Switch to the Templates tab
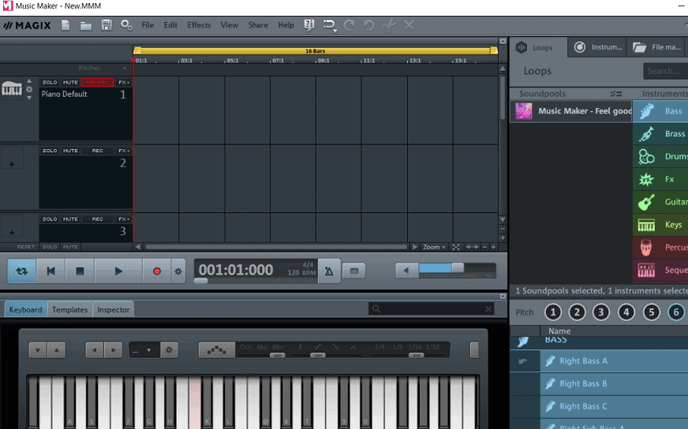 tap(69, 310)
